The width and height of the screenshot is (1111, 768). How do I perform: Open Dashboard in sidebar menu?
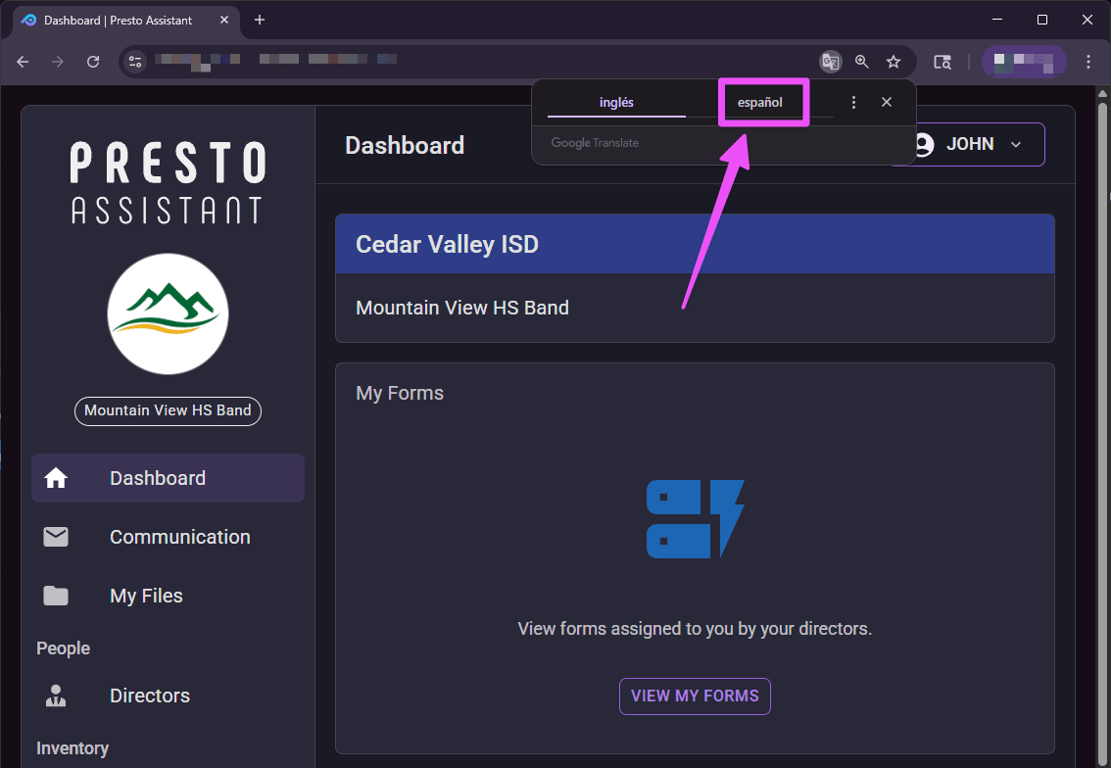168,478
